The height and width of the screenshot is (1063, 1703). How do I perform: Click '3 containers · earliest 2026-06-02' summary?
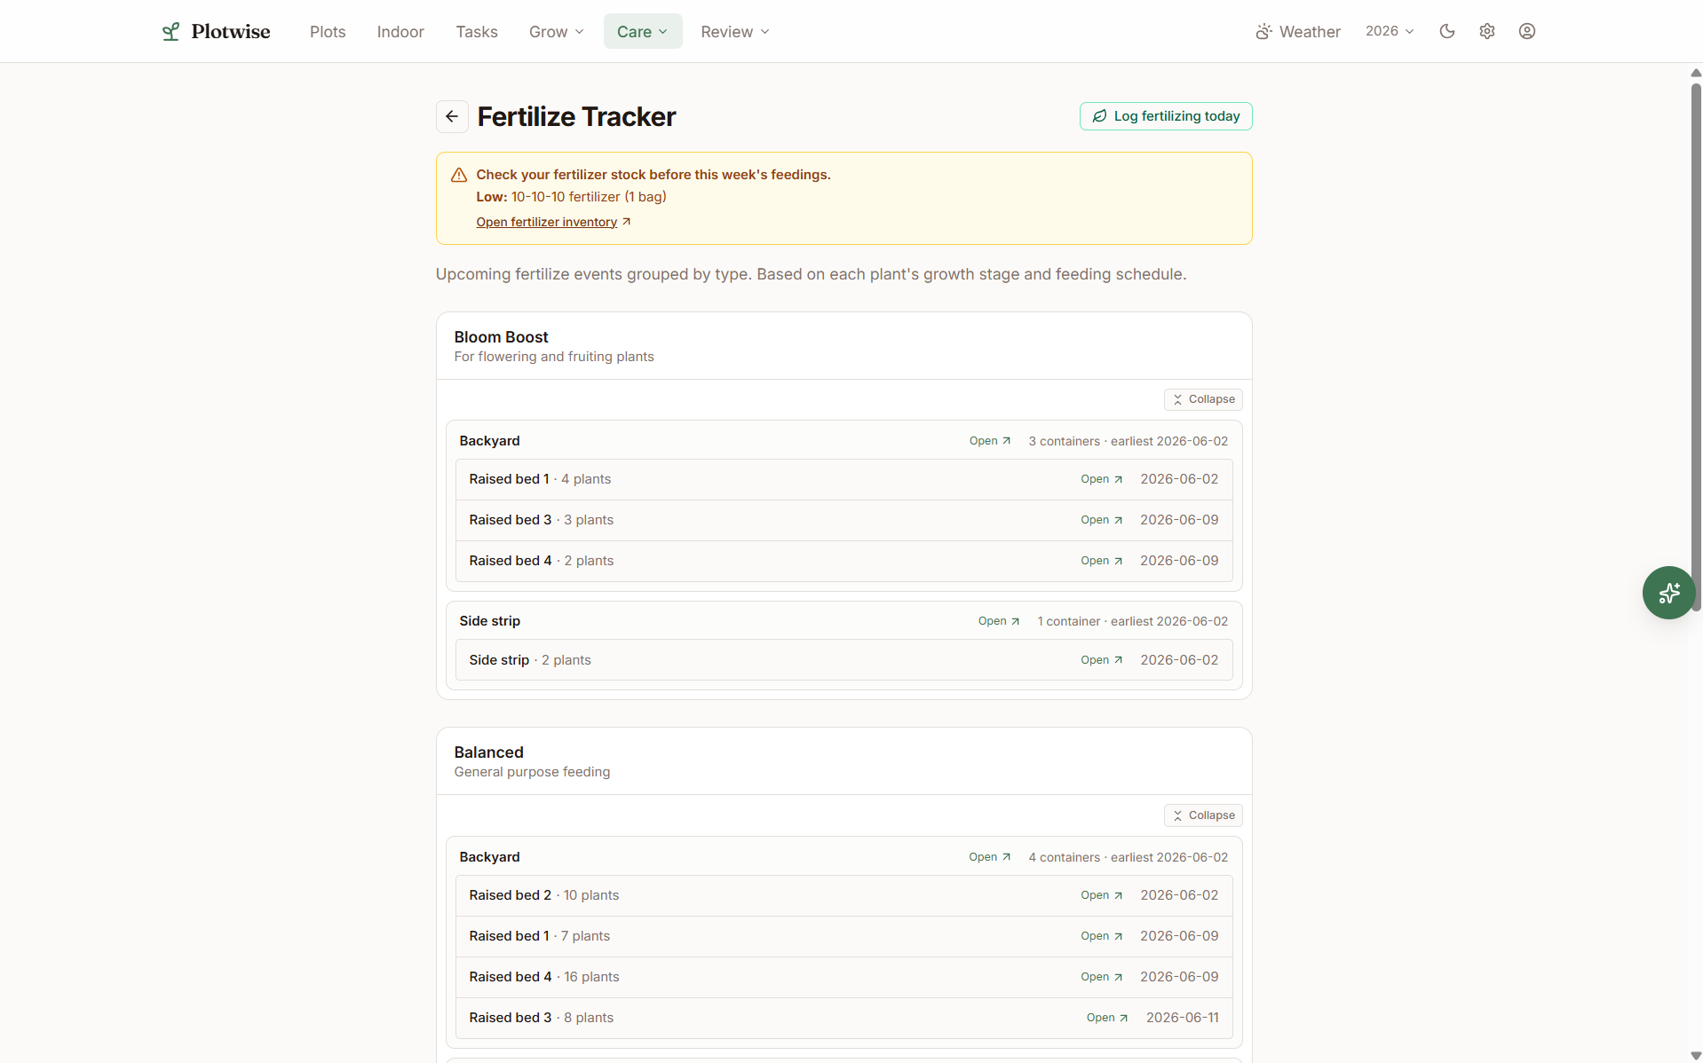(x=1129, y=441)
